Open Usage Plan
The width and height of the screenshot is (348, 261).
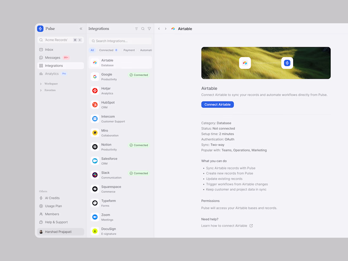point(61,206)
